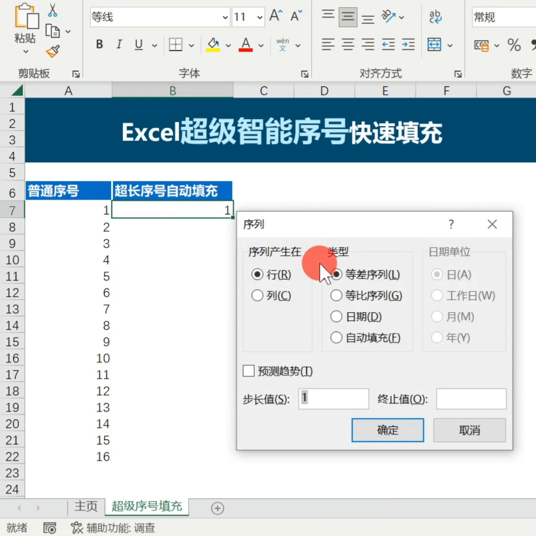Apply percent style icon
Screen dimensions: 536x536
coord(514,45)
